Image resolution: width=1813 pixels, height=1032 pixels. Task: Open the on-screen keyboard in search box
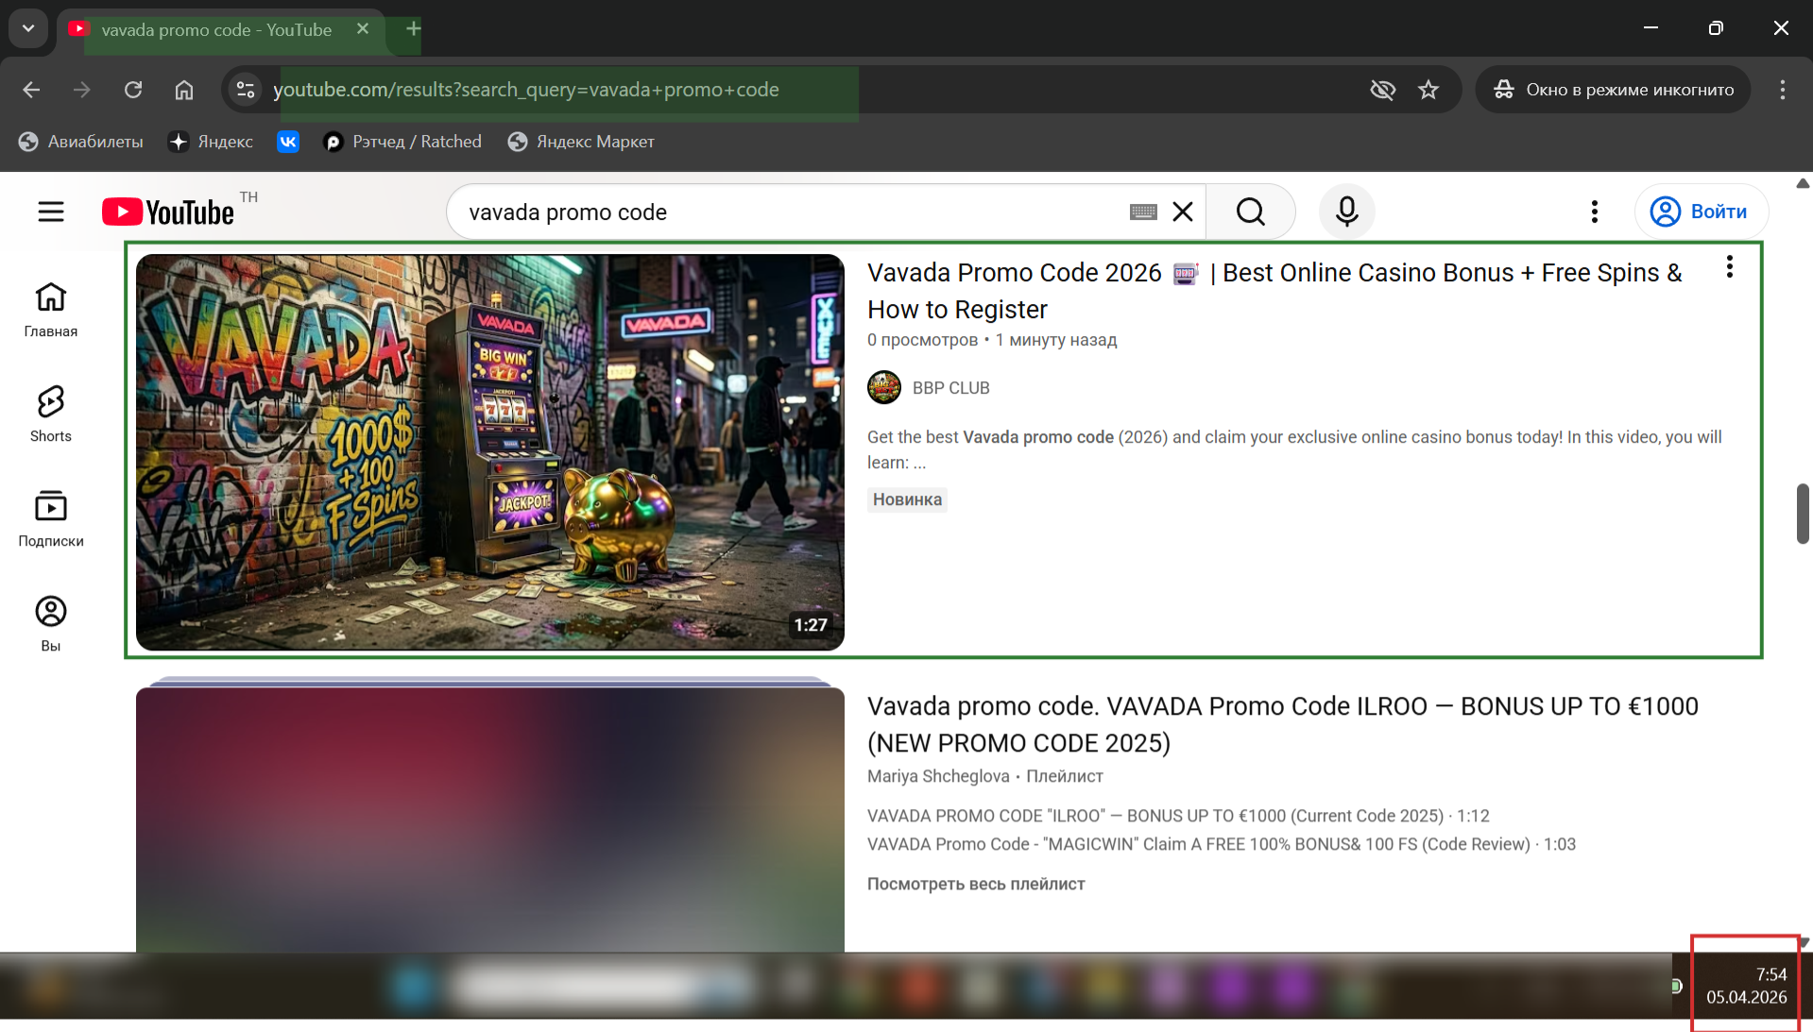(1143, 211)
